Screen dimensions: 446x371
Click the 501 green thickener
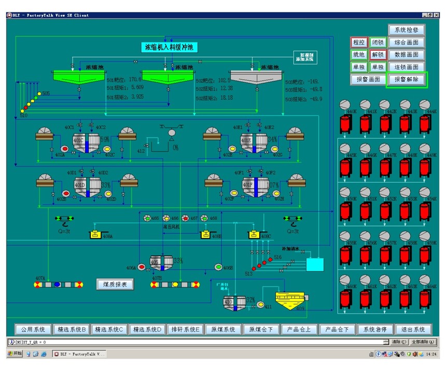79,77
